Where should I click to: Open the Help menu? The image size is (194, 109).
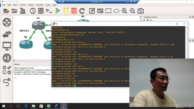tap(54, 5)
